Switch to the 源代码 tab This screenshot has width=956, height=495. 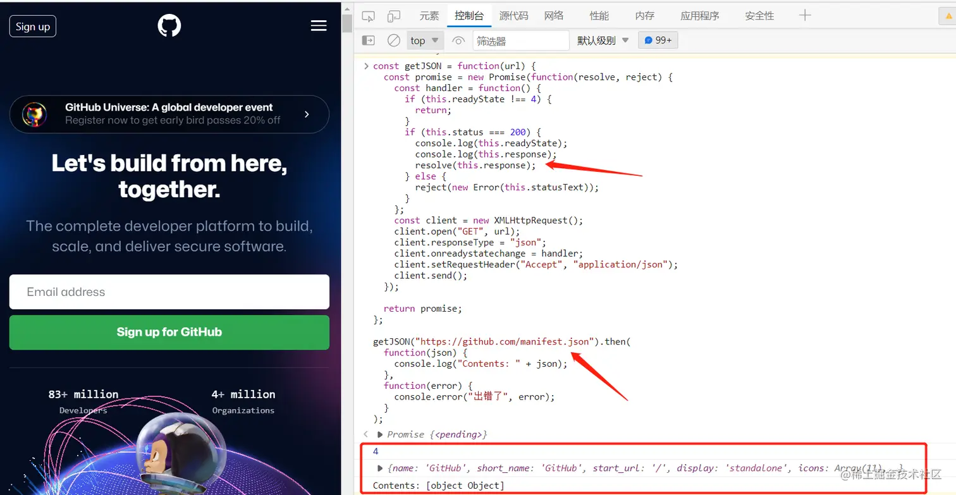[x=513, y=16]
